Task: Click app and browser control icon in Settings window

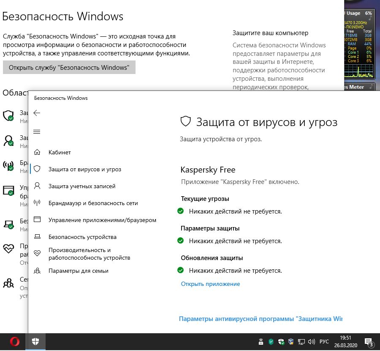Action: pyautogui.click(x=8, y=191)
